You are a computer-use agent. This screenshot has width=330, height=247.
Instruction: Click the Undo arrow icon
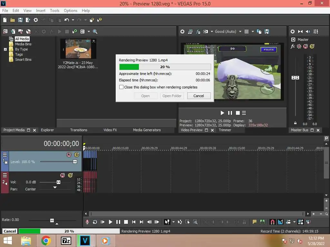tap(67, 20)
